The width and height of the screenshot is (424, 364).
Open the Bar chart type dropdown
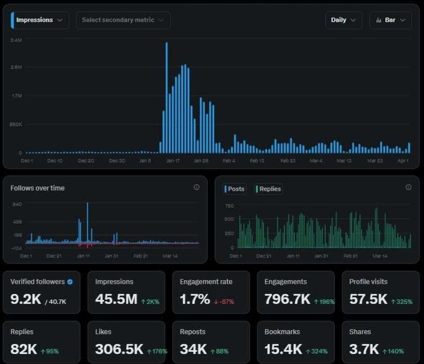391,20
